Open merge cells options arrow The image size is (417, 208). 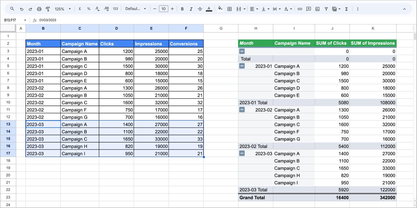(245, 9)
